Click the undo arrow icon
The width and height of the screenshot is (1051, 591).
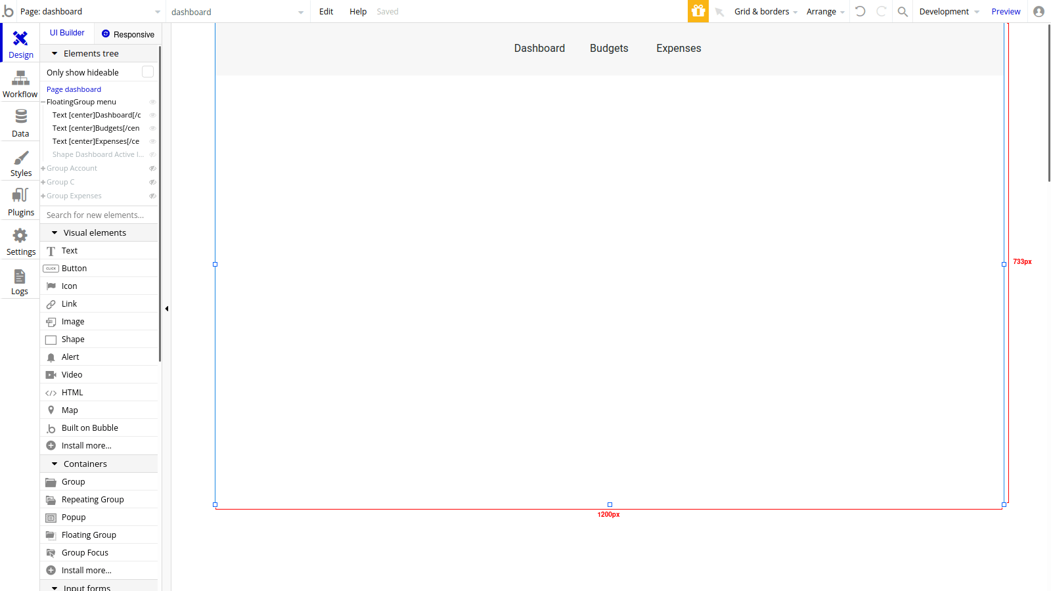(861, 11)
